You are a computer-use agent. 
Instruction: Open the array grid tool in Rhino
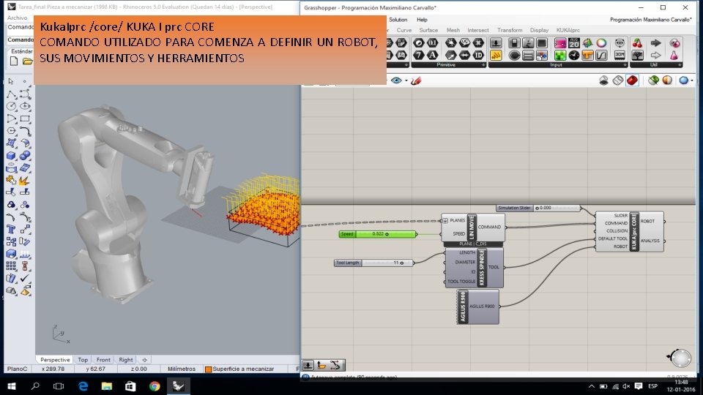pos(11,266)
